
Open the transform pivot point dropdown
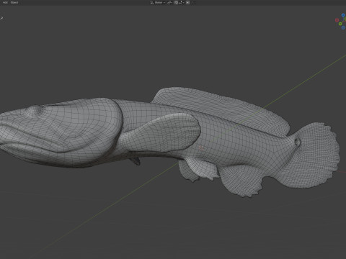(170, 2)
